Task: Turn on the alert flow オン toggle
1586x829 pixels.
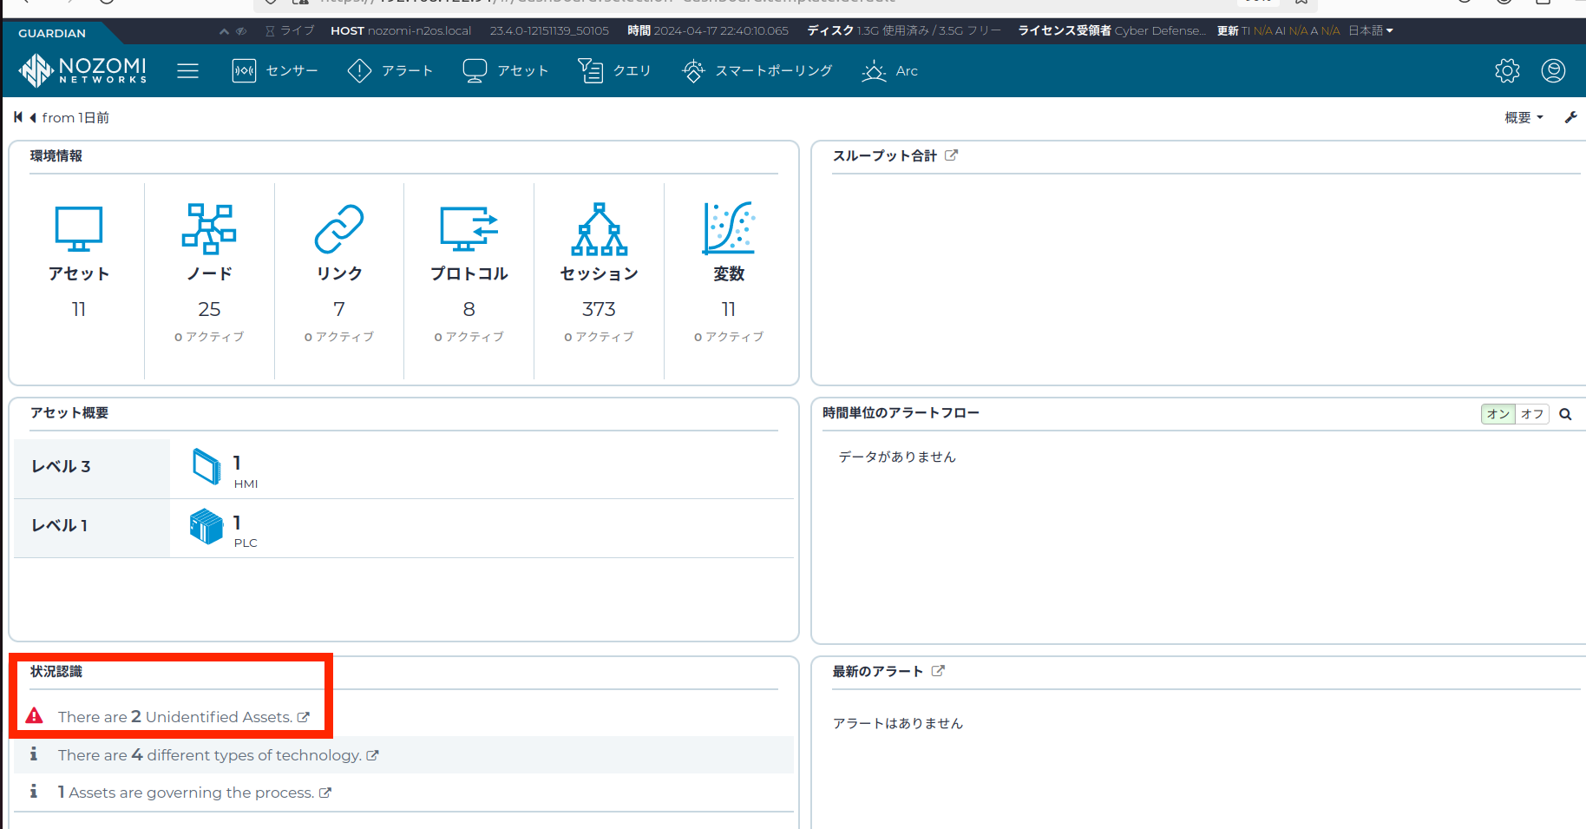Action: 1498,414
